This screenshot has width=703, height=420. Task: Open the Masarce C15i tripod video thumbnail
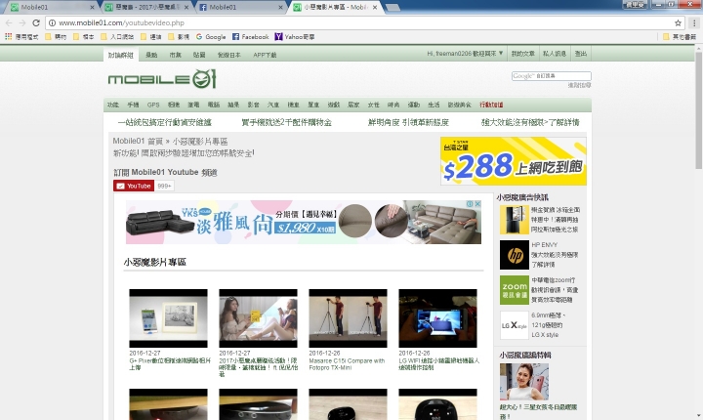[348, 318]
